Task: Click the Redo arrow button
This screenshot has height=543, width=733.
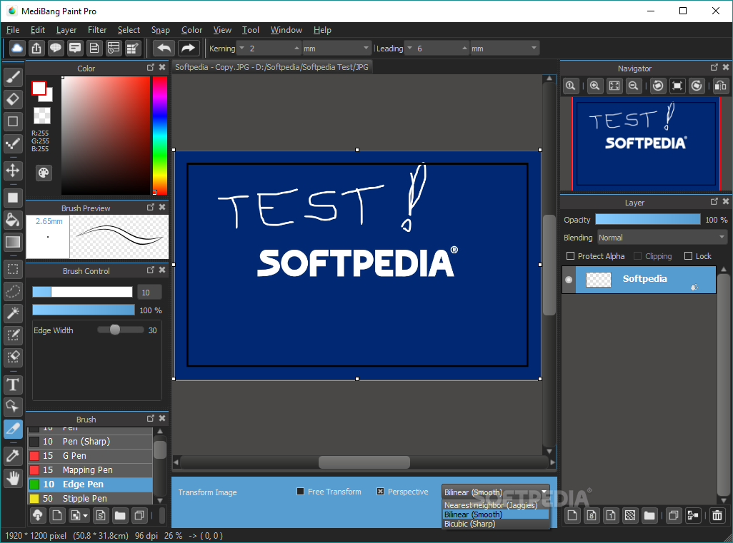Action: (189, 48)
